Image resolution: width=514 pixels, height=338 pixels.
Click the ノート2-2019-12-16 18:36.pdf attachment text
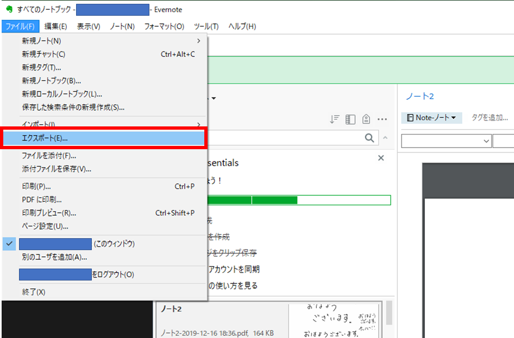tap(204, 333)
